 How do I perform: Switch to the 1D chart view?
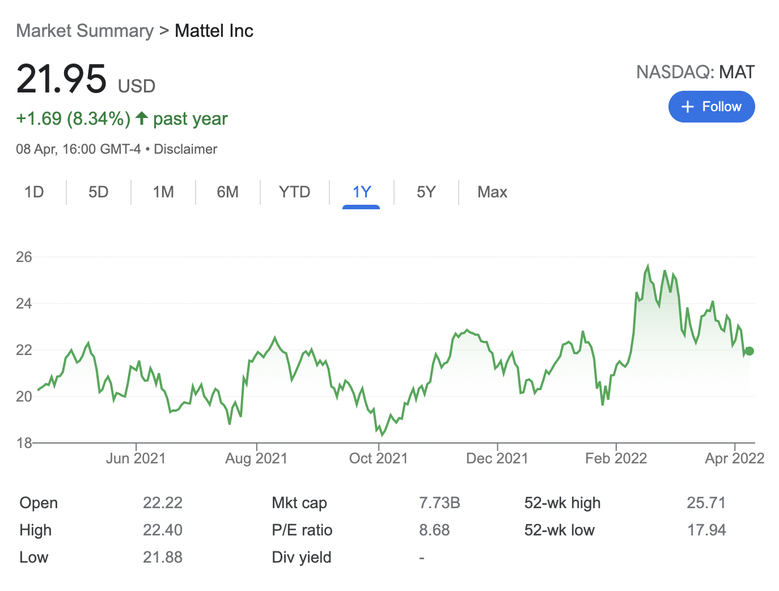coord(35,192)
